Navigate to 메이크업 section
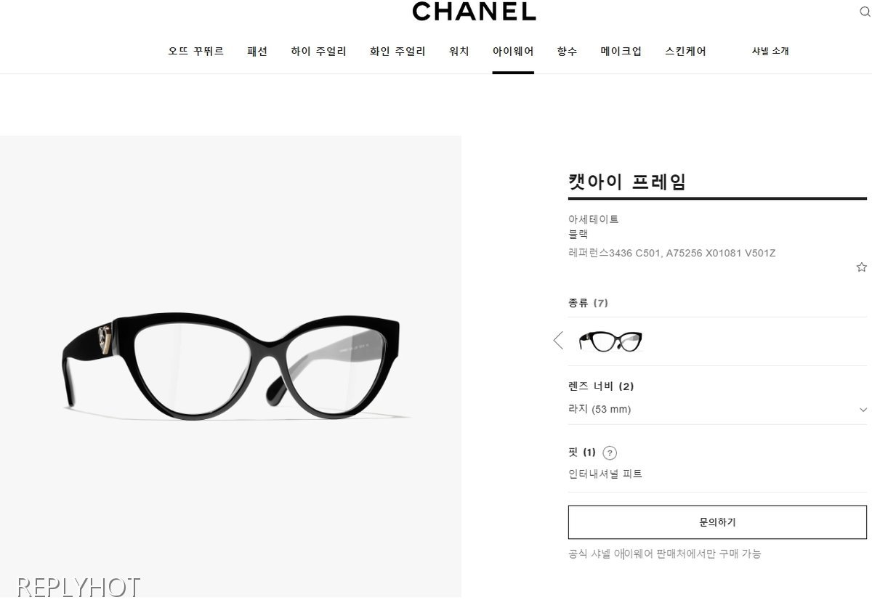This screenshot has width=872, height=600. pos(621,51)
